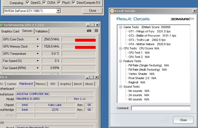Collapse the Game Tests tree node
The image size is (198, 128).
point(121,27)
